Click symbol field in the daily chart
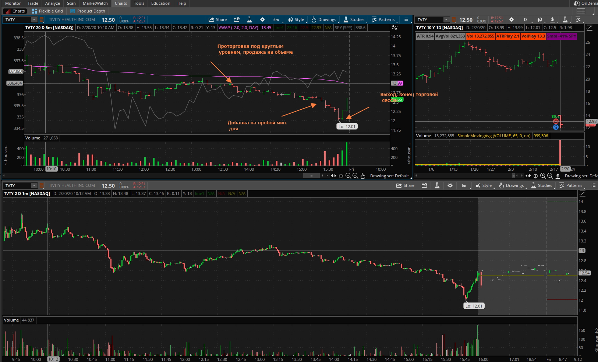Screen dimensions: 598x362 429,20
